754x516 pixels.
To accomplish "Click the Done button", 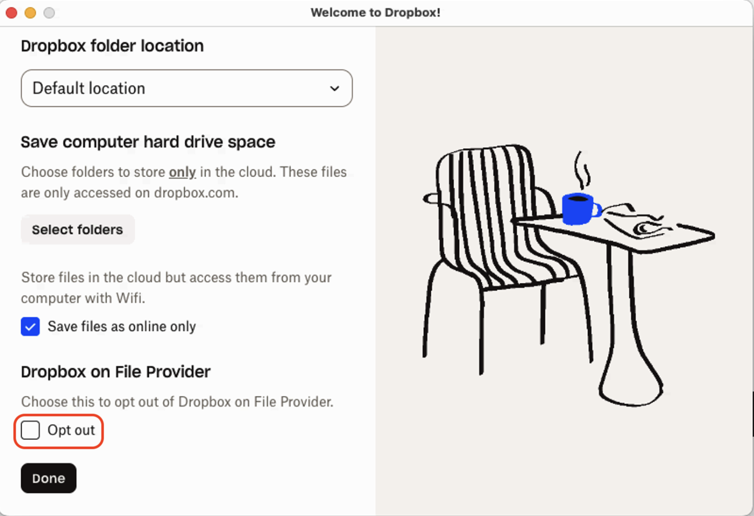I will pos(49,478).
